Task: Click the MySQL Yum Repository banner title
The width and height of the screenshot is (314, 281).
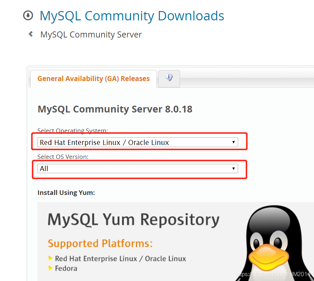Action: coord(134,220)
